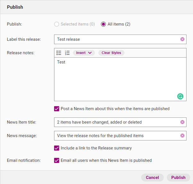Screen dimensions: 193x184
Task: Uncheck Post a News Item checkbox
Action: pos(57,108)
